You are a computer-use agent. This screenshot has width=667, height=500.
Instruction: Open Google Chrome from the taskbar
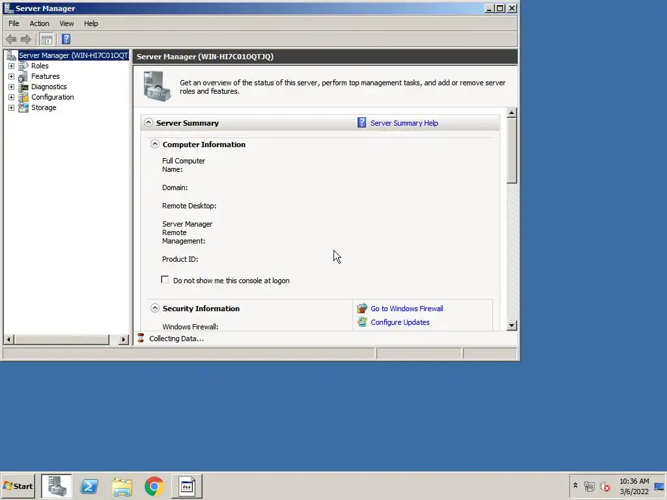pyautogui.click(x=154, y=486)
